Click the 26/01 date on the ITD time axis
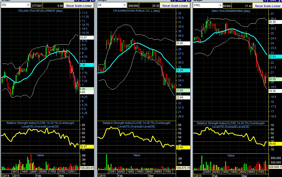The width and height of the screenshot is (282, 177). 34,172
